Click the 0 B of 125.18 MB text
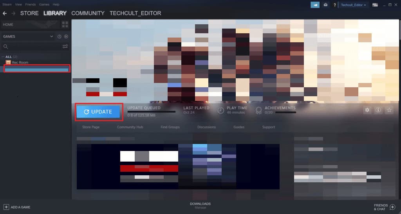Image resolution: width=401 pixels, height=214 pixels. tap(141, 115)
